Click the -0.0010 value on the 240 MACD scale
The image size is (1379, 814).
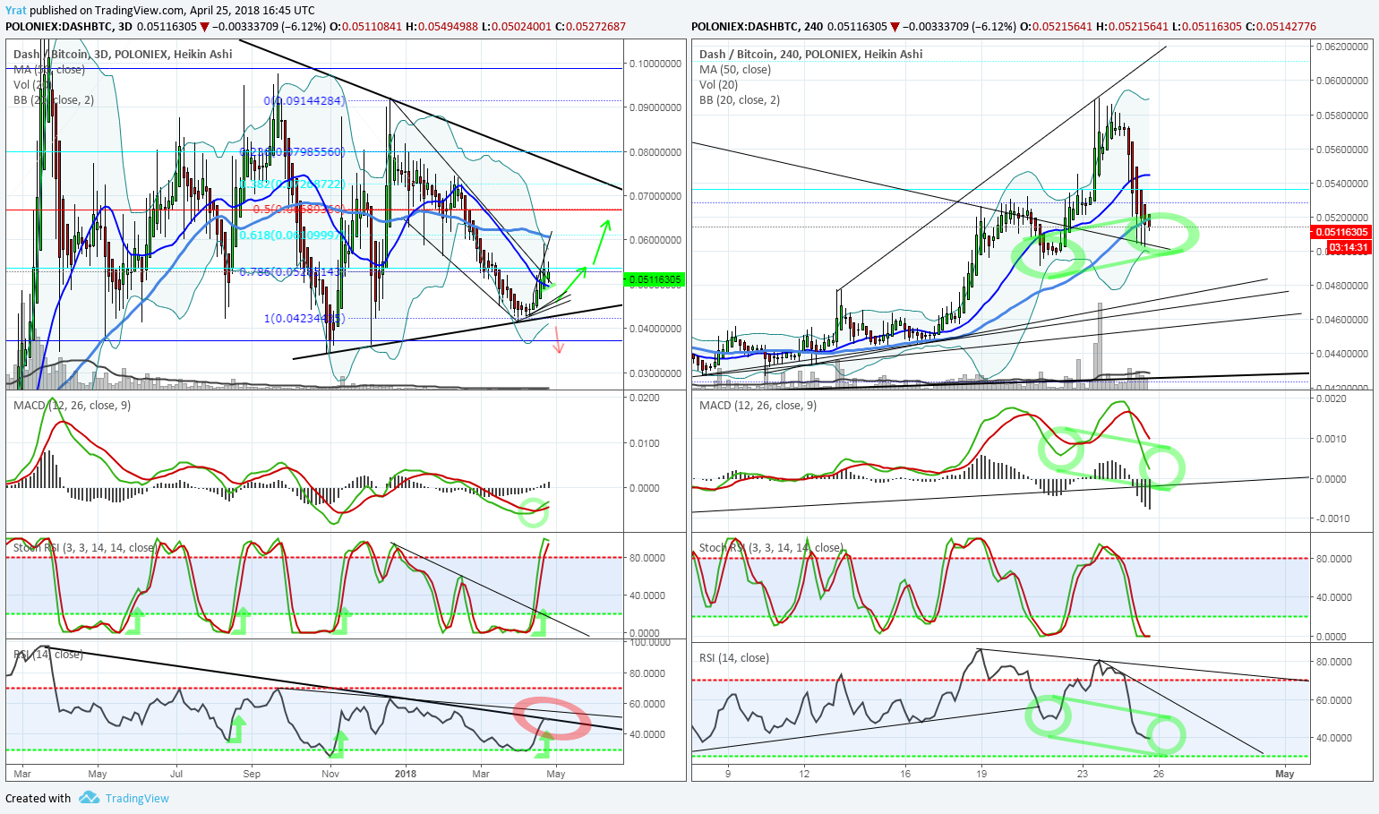(x=1330, y=518)
